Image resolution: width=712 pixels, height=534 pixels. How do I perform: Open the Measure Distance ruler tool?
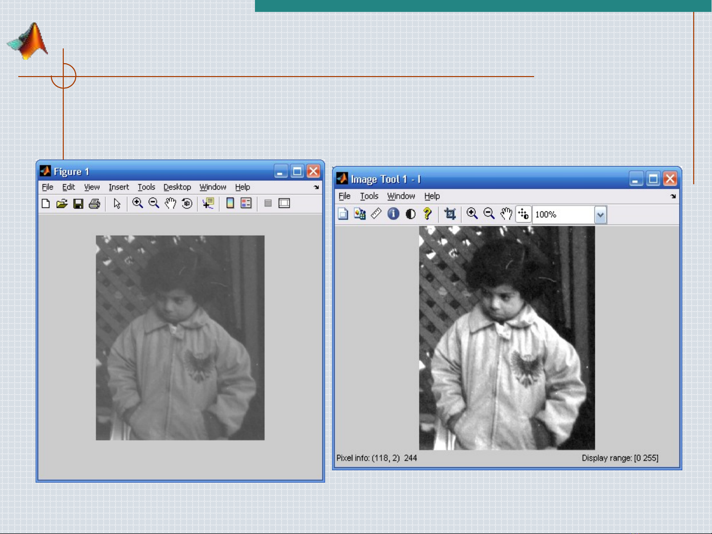pos(377,214)
